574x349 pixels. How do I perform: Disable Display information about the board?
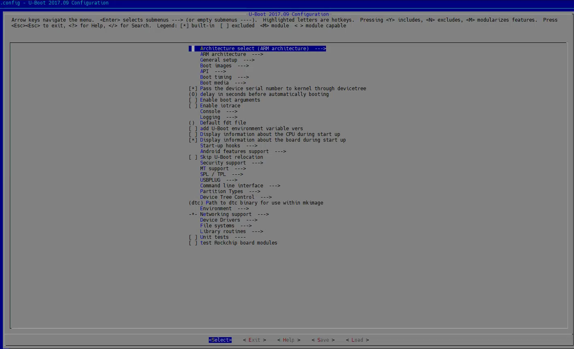click(267, 140)
